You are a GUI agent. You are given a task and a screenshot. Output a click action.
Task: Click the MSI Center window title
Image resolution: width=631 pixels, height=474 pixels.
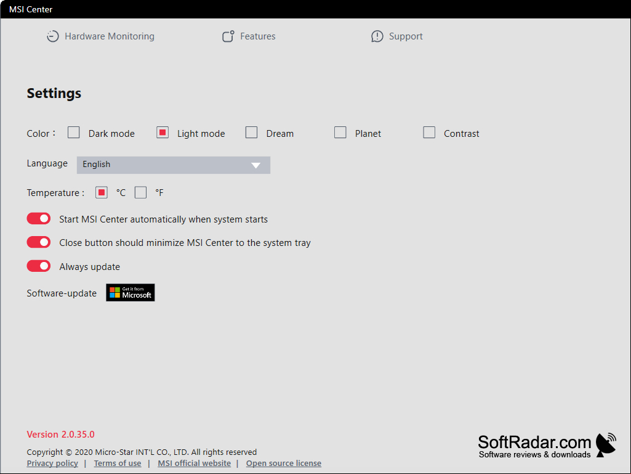(x=31, y=9)
